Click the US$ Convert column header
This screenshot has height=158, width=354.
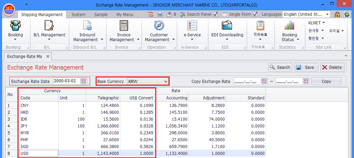(x=137, y=98)
